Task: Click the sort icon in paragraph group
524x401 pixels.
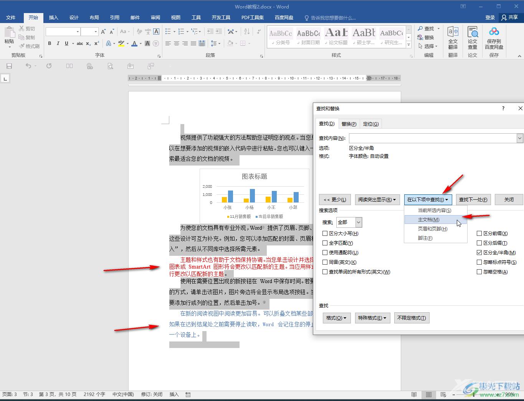Action: coord(247,31)
